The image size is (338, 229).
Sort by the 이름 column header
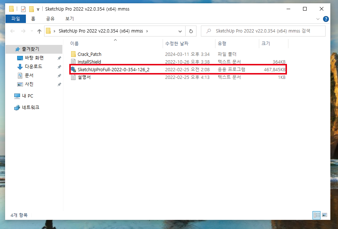pos(116,43)
